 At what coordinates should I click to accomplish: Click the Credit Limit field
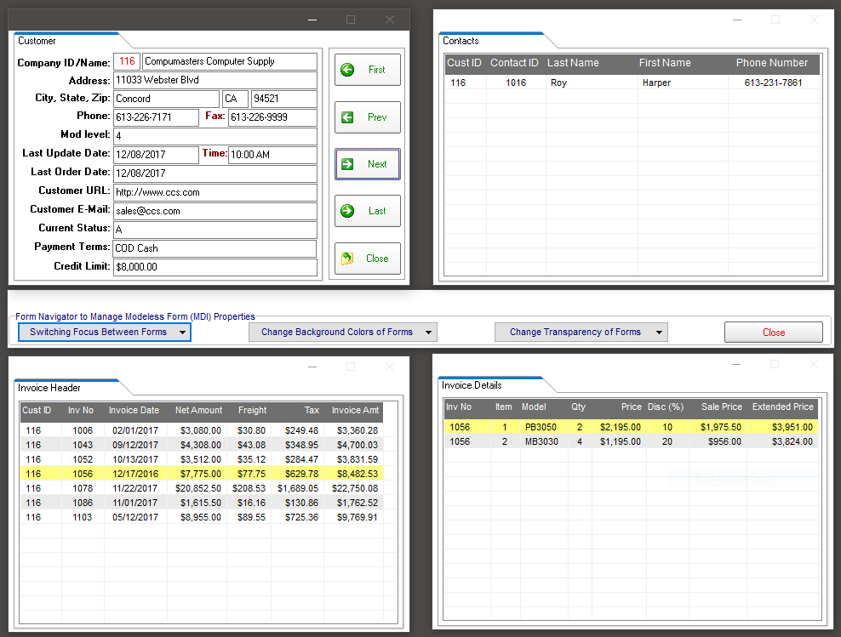point(215,267)
